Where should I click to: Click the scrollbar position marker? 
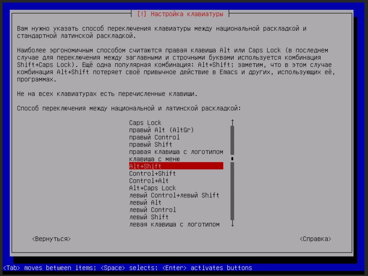click(232, 159)
